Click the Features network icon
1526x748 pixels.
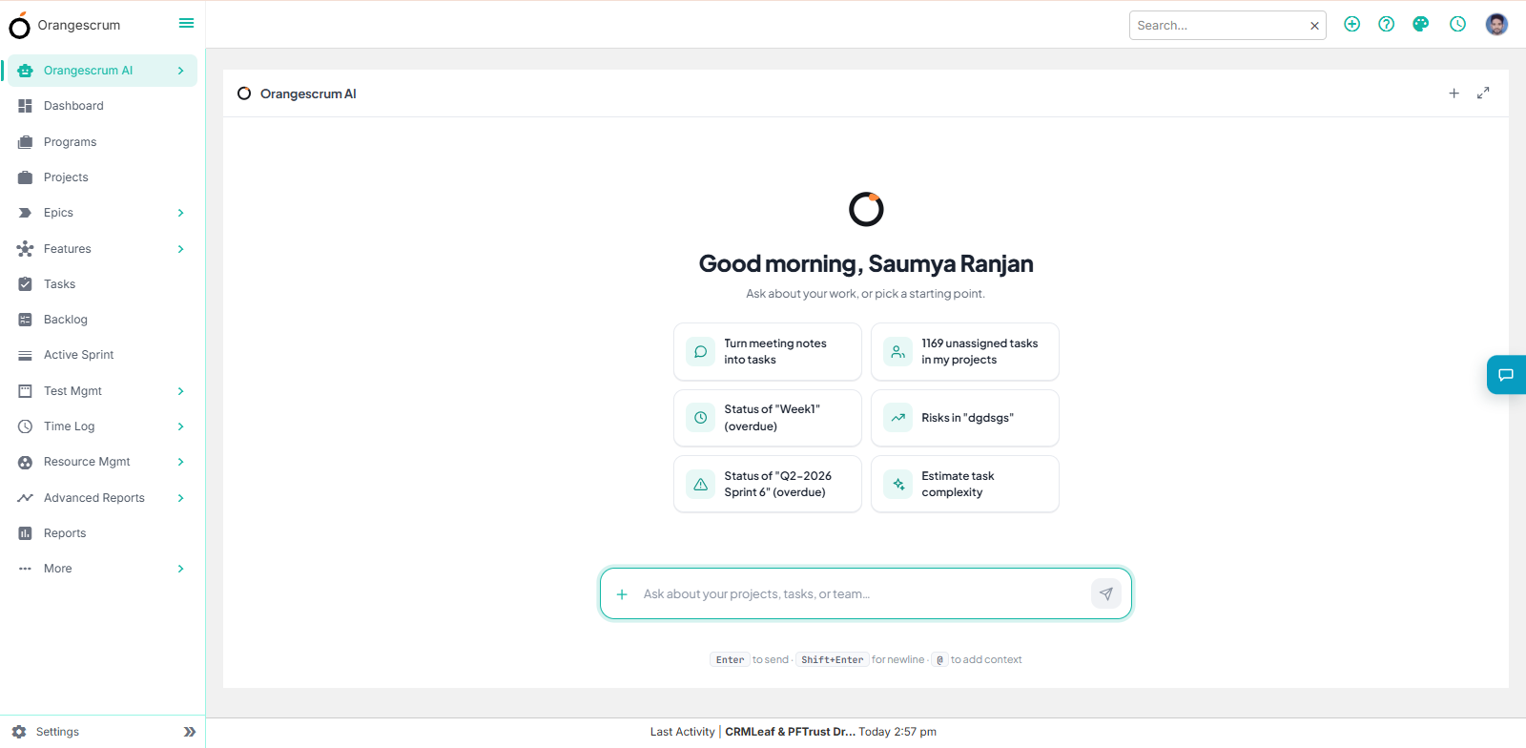[x=25, y=249]
